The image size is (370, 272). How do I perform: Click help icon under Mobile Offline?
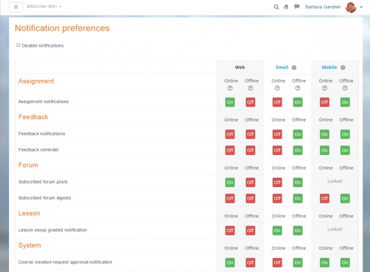(x=345, y=88)
